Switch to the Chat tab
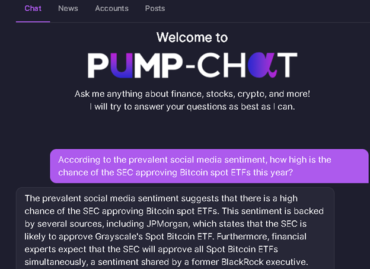Screen dimensions: 370x269 coord(33,8)
